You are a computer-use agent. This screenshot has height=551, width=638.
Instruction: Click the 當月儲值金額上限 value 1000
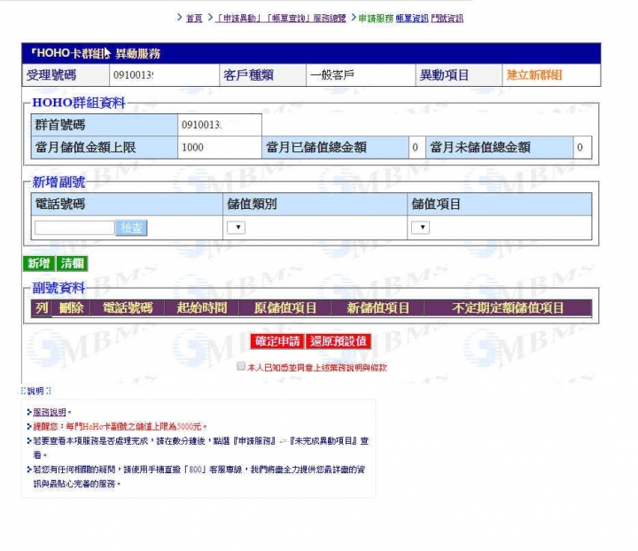click(x=220, y=147)
